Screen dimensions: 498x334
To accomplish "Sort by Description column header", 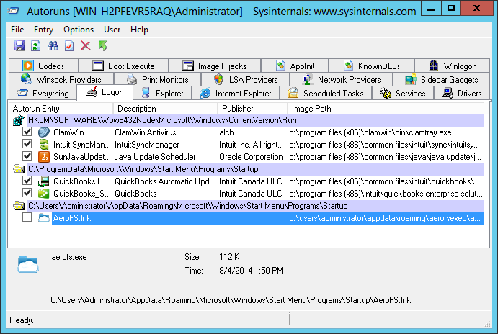I will tap(166, 109).
